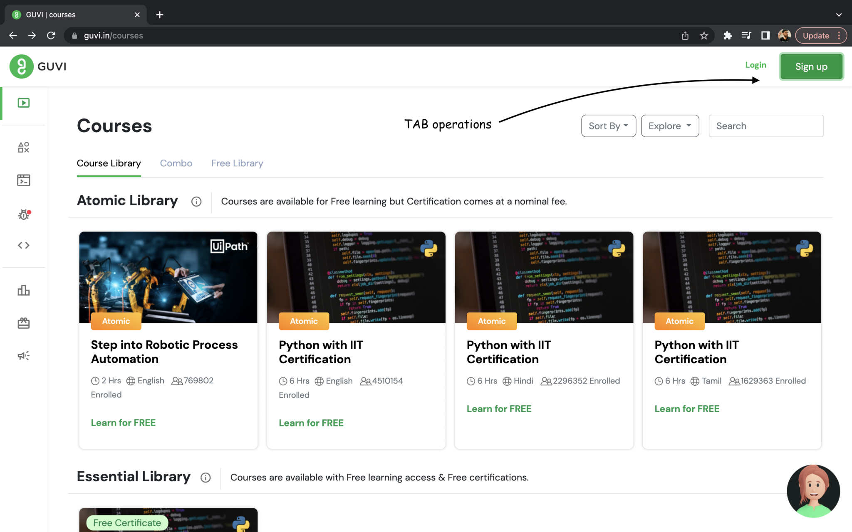
Task: Click inside the Search field
Action: (x=765, y=126)
